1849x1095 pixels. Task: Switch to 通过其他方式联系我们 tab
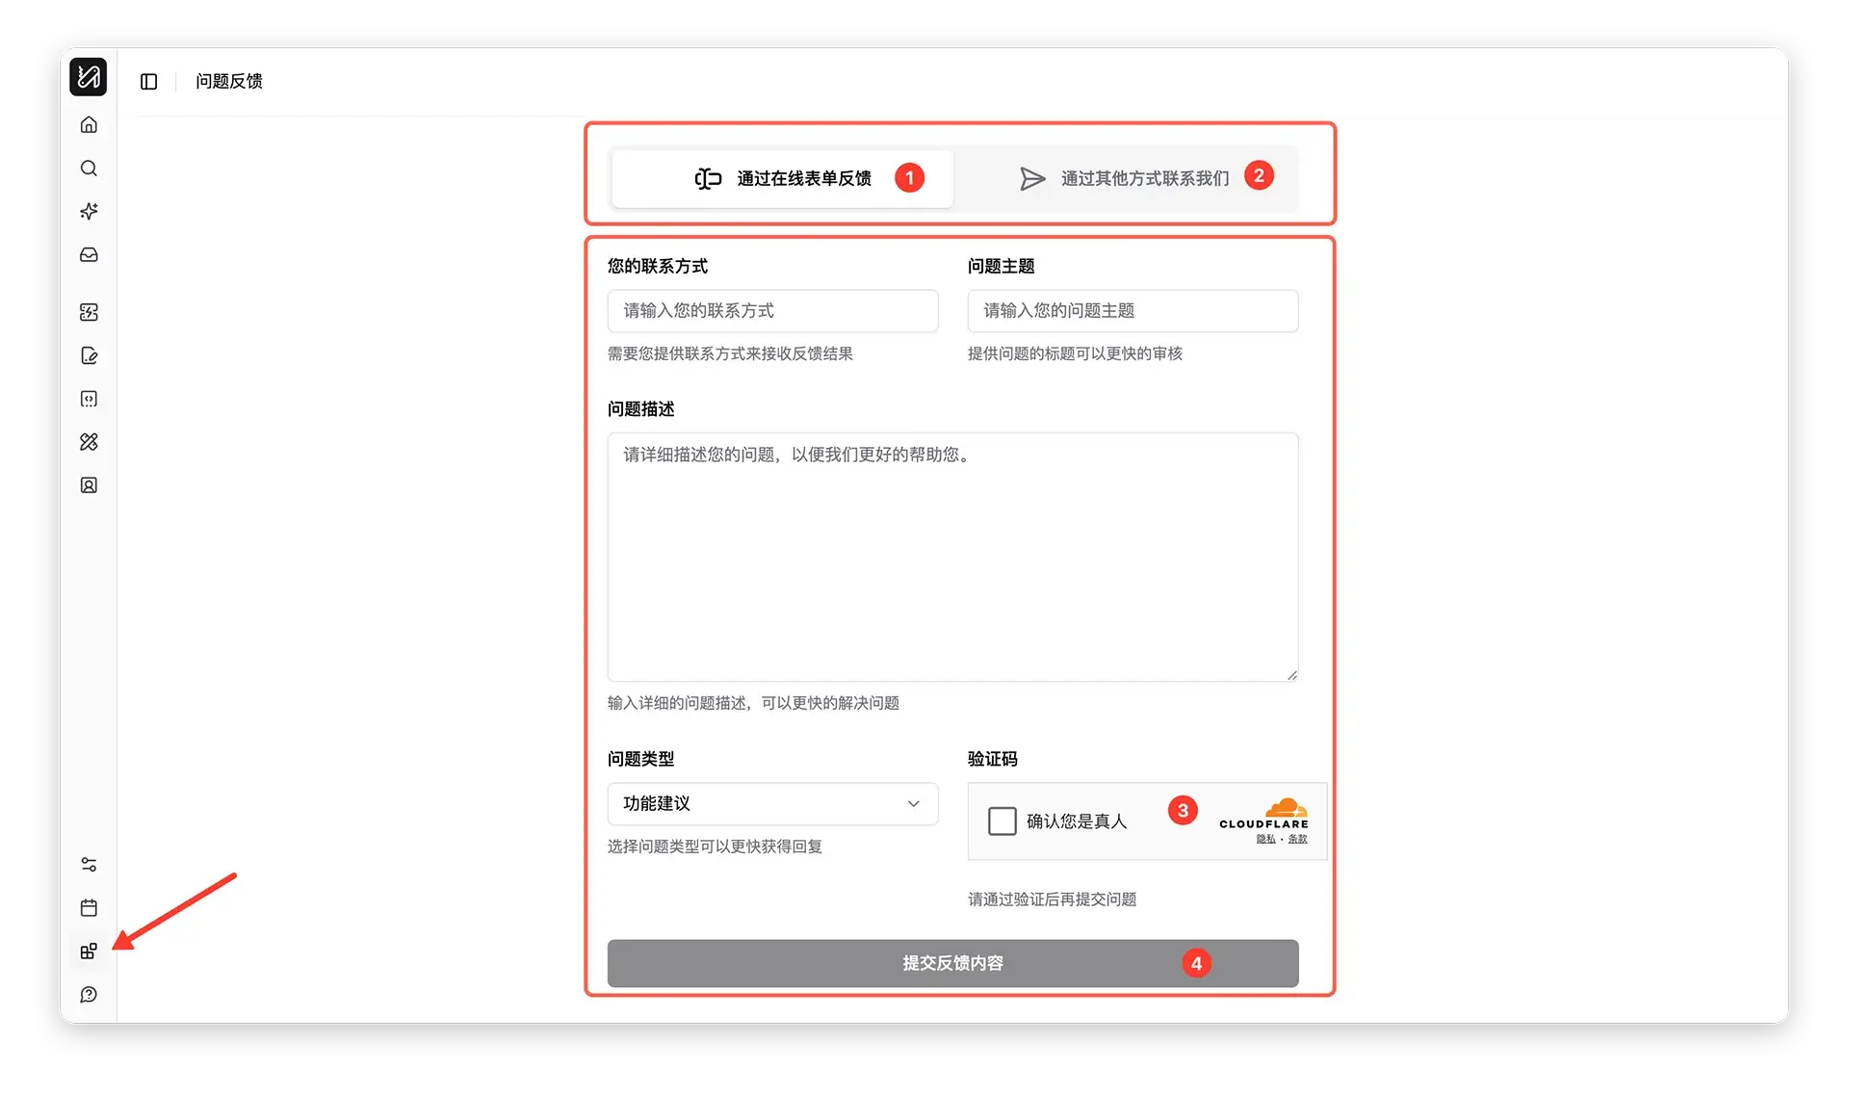pyautogui.click(x=1125, y=179)
